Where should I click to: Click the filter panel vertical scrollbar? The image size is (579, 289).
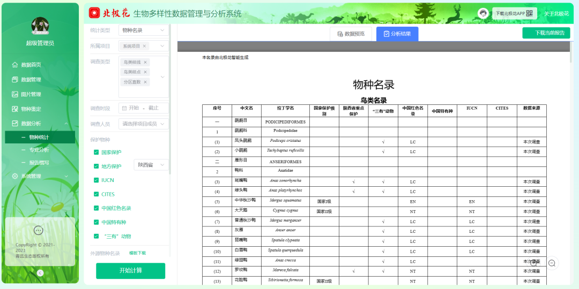click(170, 100)
